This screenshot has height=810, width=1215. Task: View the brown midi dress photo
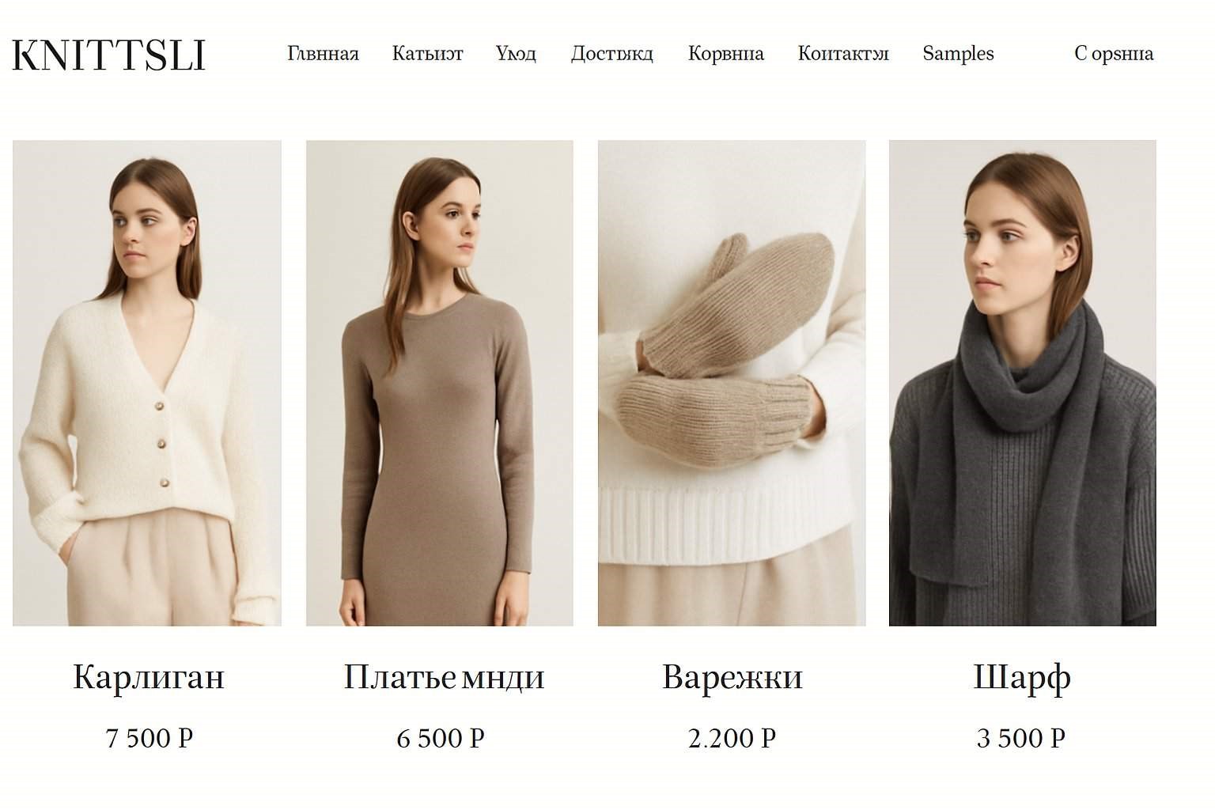pos(440,384)
